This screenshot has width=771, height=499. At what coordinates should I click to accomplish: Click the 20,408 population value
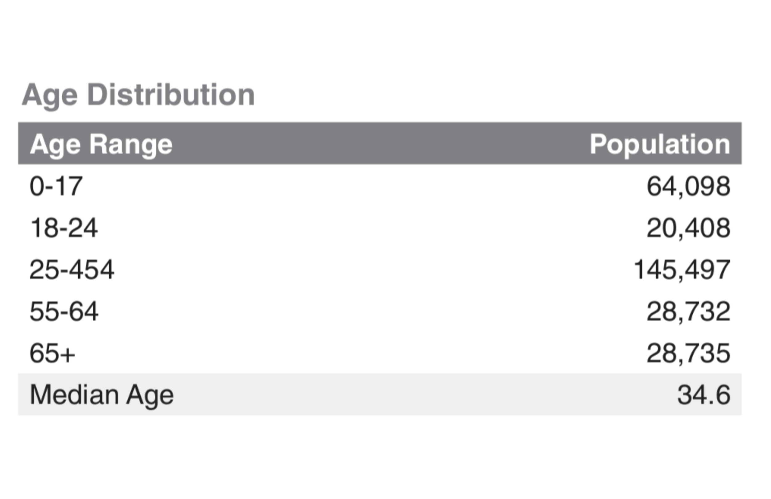coord(688,228)
